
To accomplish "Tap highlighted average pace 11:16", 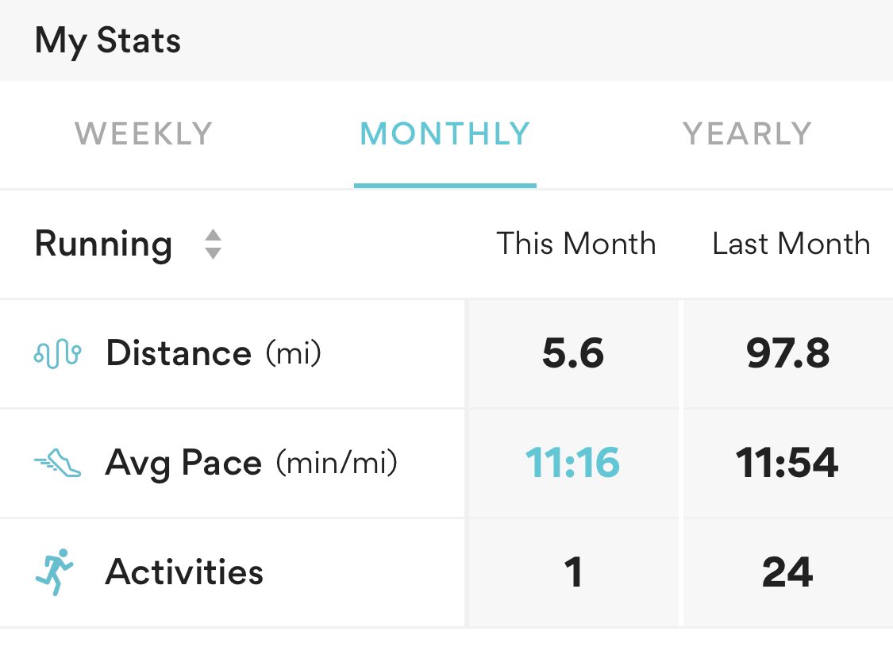I will [x=572, y=463].
